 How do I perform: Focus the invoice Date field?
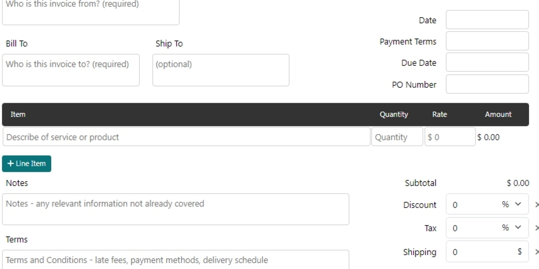487,20
